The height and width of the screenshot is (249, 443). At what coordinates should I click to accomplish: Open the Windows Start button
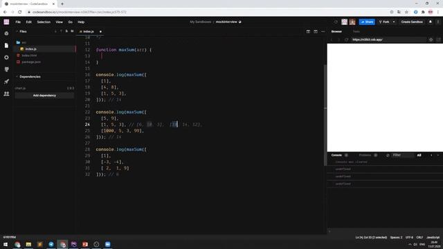tap(6, 244)
